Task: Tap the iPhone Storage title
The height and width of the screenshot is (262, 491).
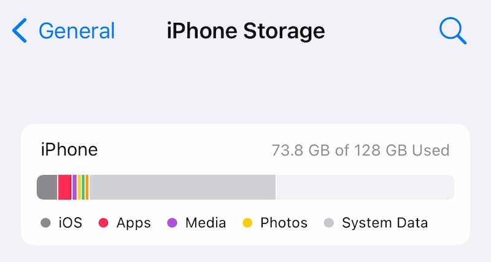Action: pos(246,31)
